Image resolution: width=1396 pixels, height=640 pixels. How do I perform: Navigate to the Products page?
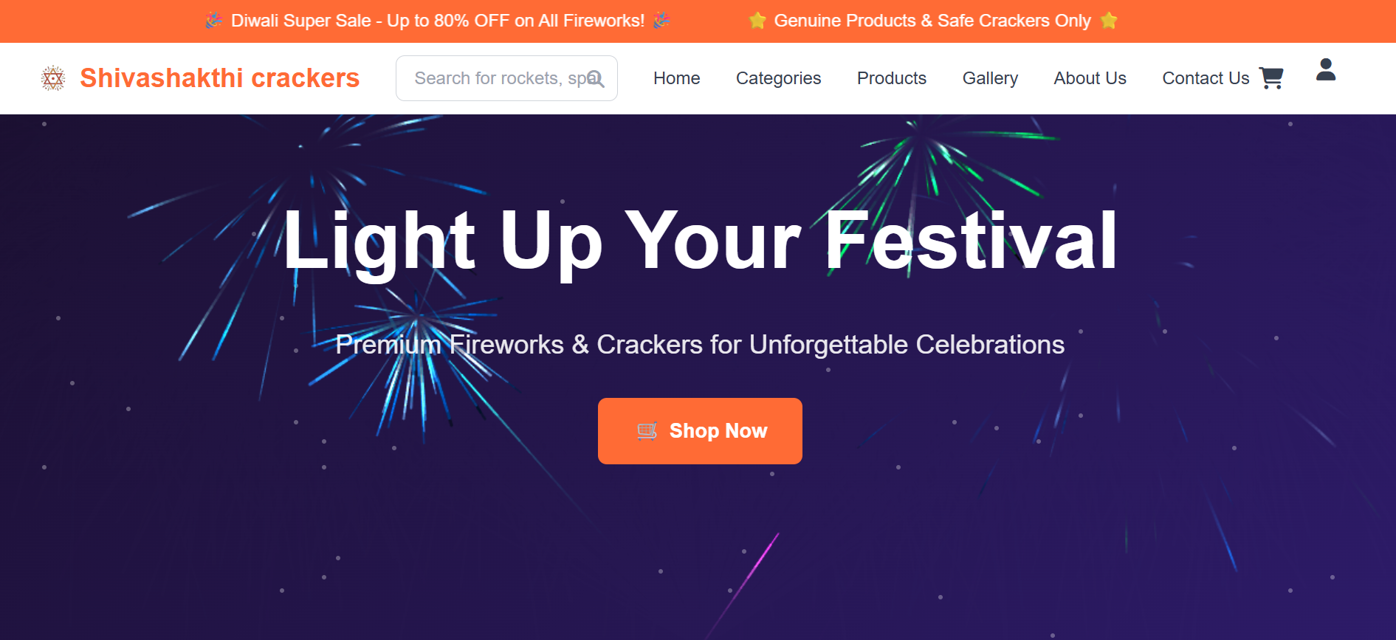click(891, 78)
